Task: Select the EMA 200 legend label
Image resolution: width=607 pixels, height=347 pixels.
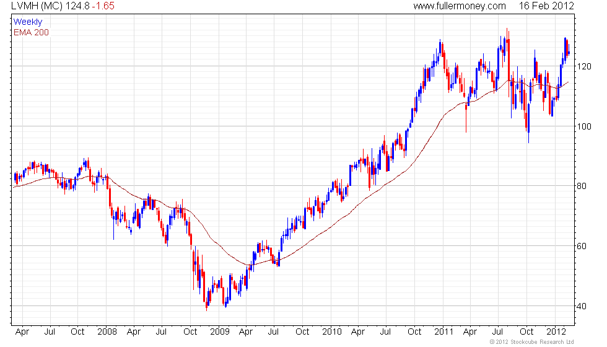Action: pos(32,32)
